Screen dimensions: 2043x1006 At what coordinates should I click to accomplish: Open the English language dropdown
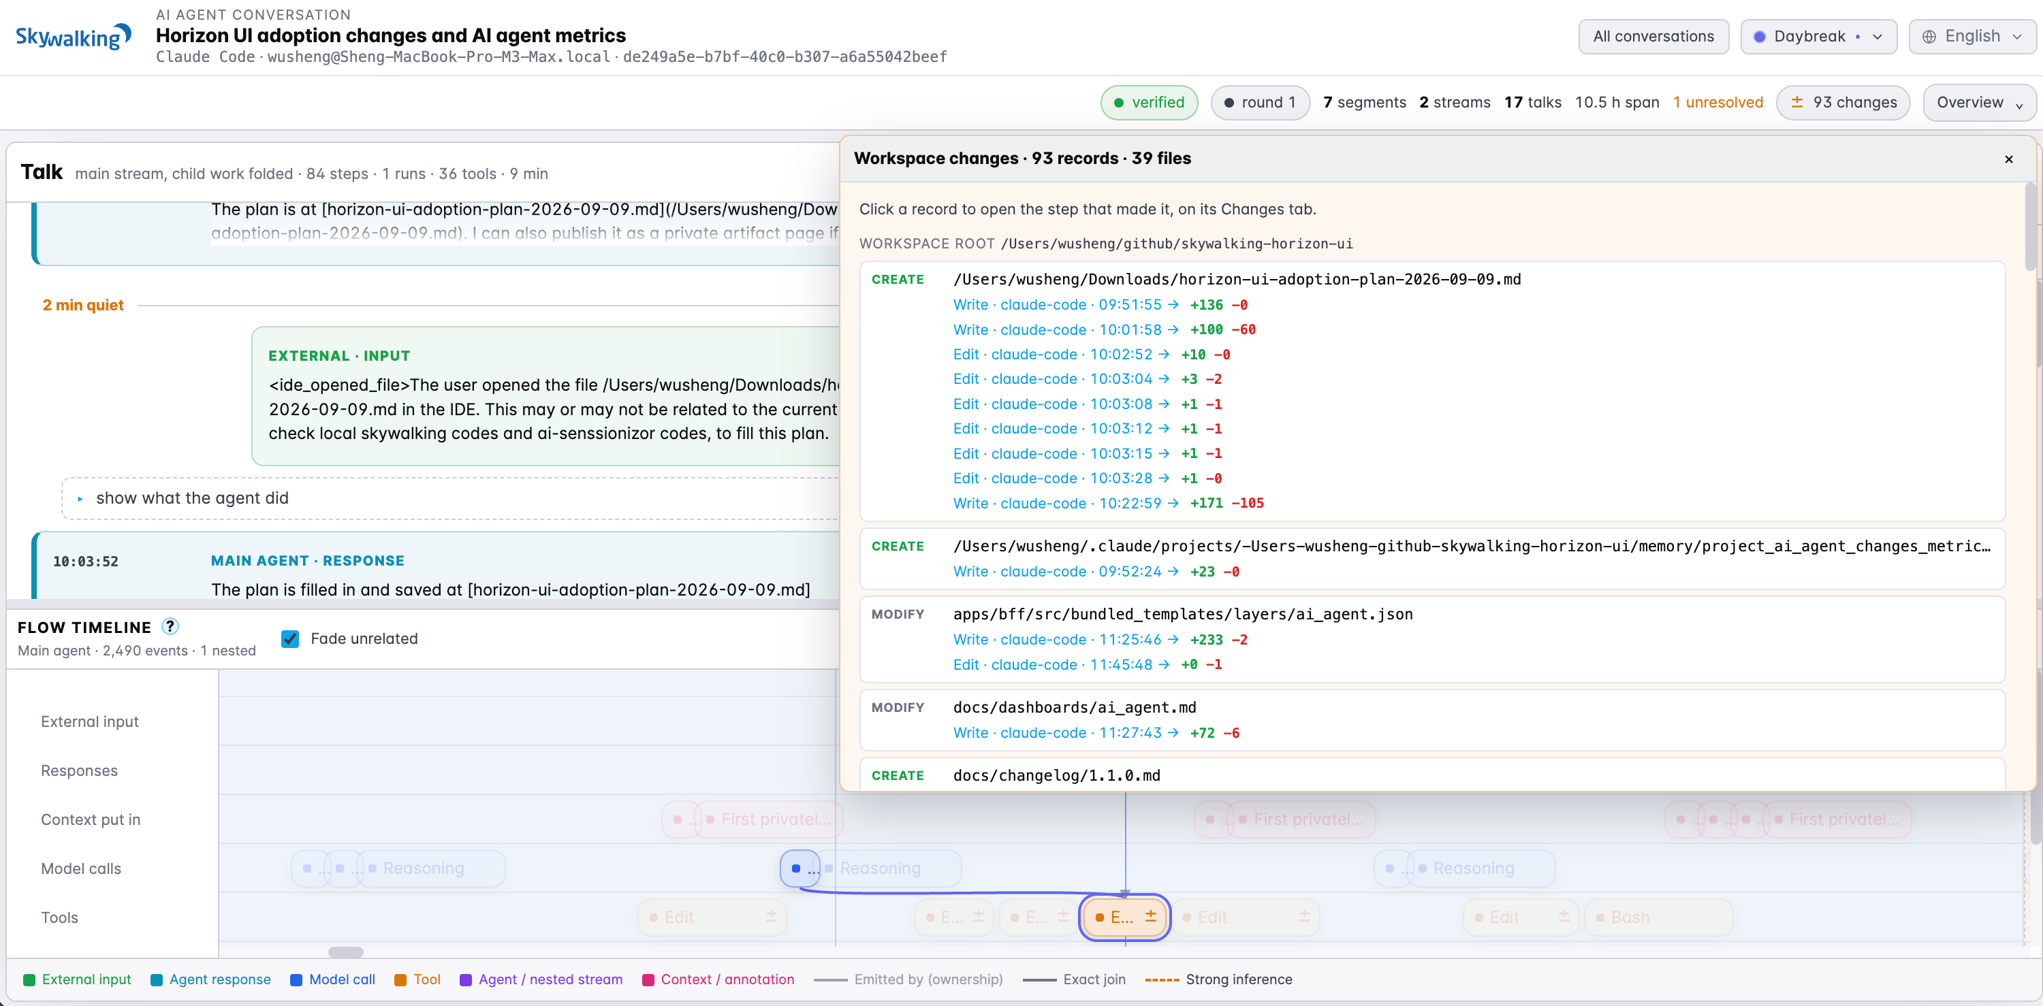pos(1971,37)
